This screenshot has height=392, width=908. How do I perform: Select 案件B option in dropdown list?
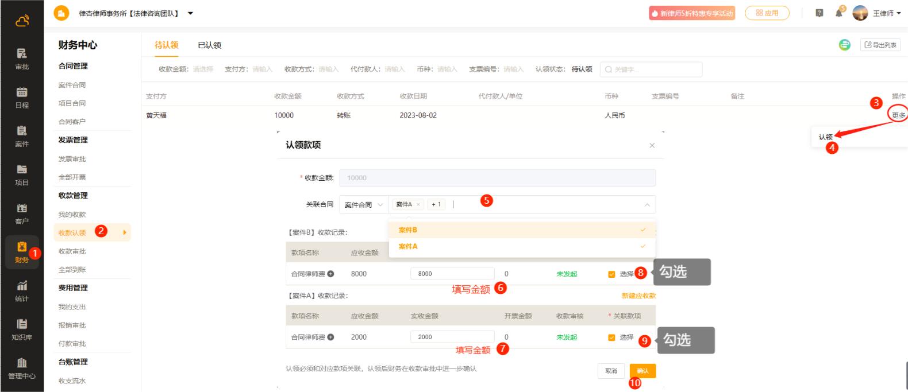408,230
